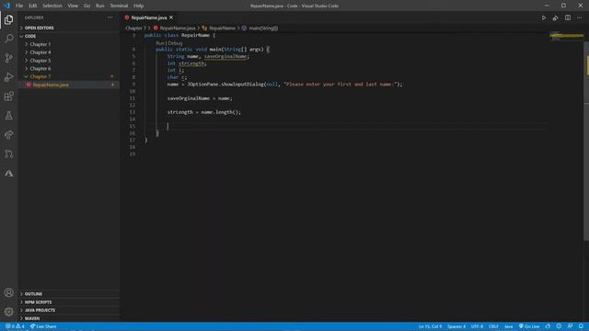The height and width of the screenshot is (331, 589).
Task: Open the Manage gear menu
Action: click(x=8, y=312)
